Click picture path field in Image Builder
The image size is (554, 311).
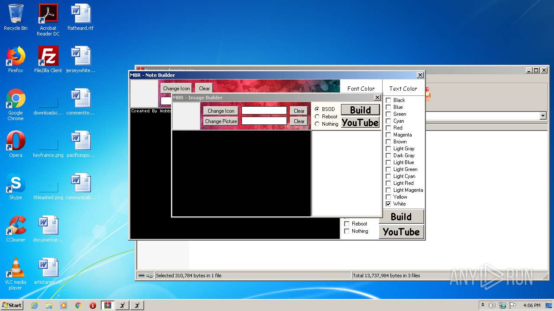264,121
